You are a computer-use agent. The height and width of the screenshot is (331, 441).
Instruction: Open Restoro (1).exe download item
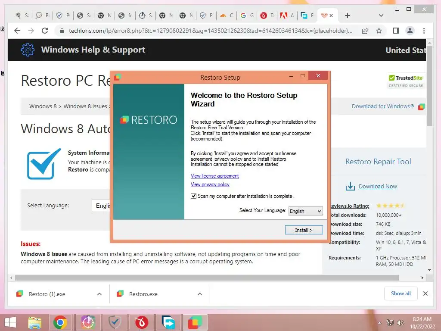47,294
